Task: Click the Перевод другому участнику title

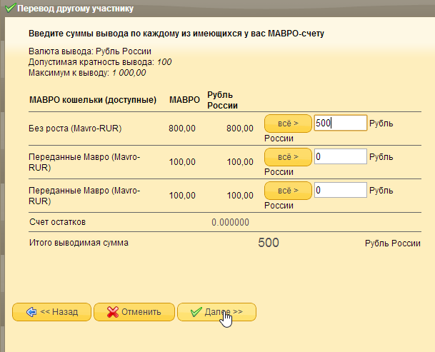Action: tap(75, 9)
